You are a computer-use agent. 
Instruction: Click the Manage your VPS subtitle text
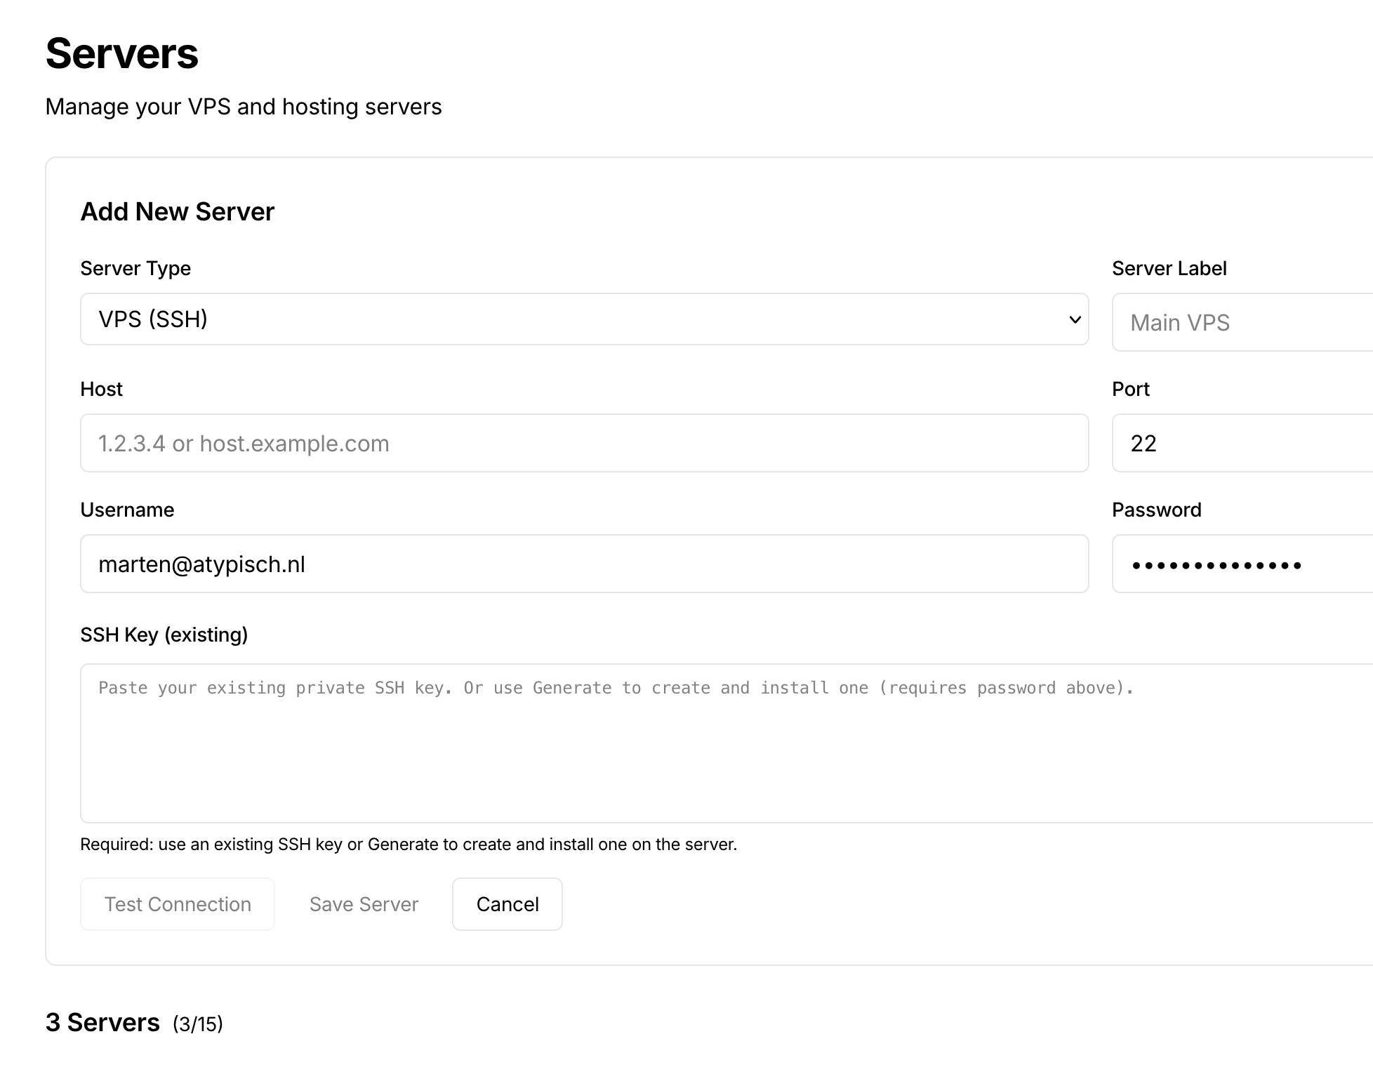[x=244, y=107]
